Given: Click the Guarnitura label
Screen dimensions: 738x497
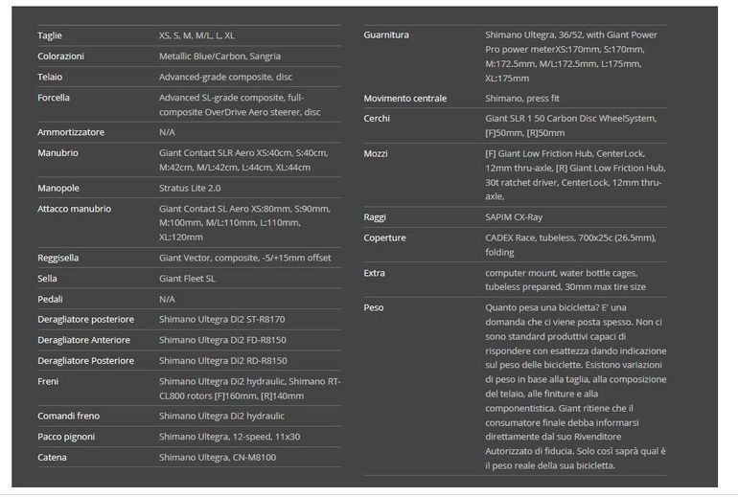Looking at the screenshot, I should [386, 35].
